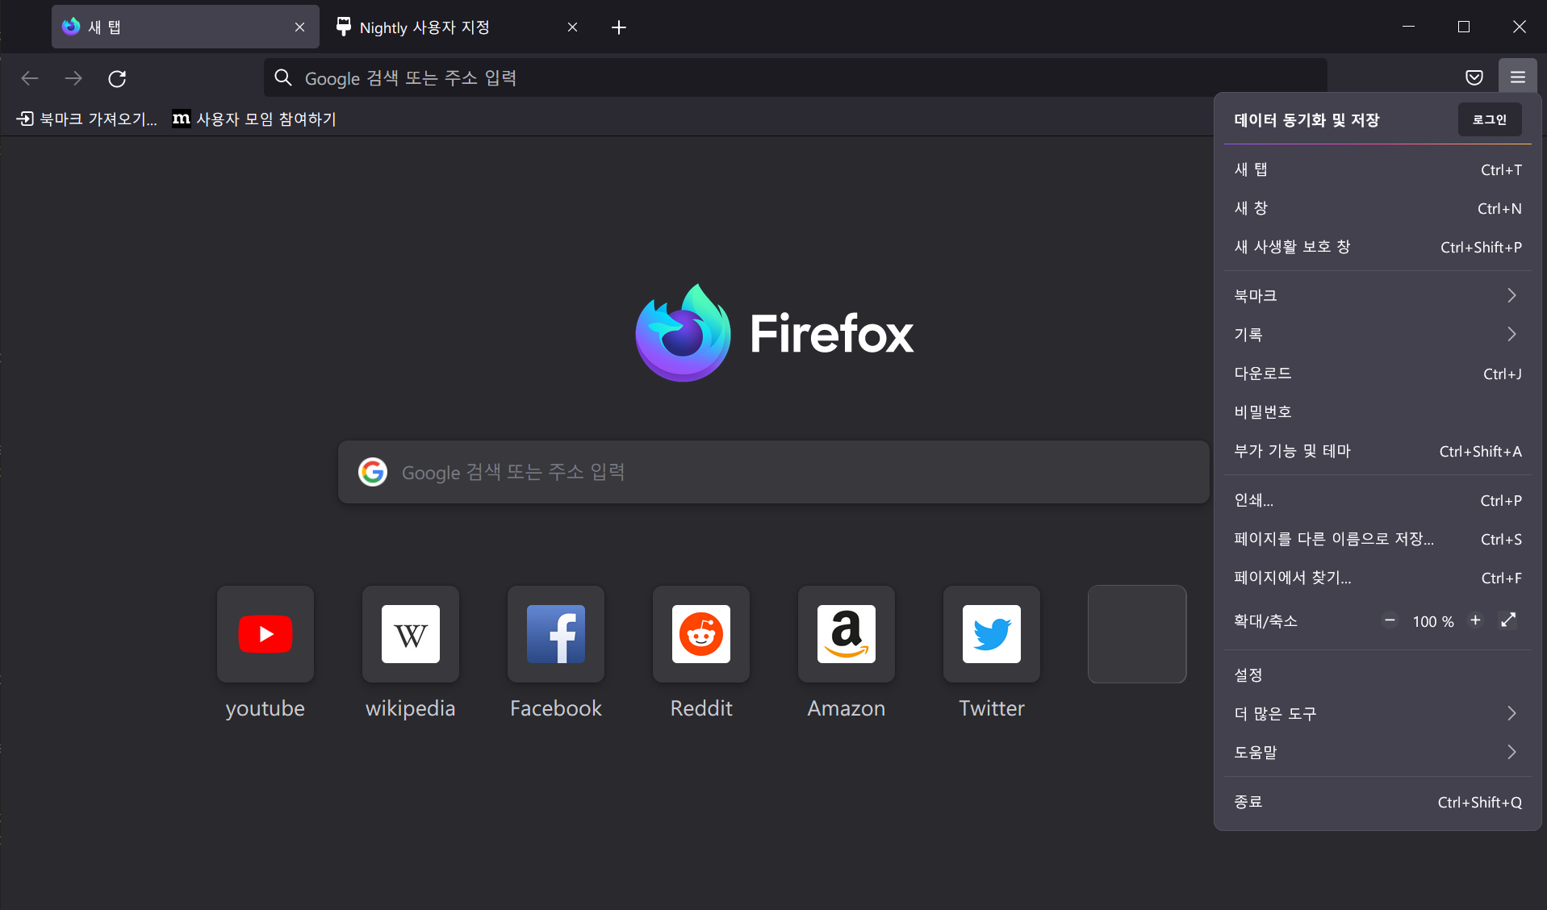
Task: Open 사용자 모임 참여하기 bookmark
Action: point(254,119)
